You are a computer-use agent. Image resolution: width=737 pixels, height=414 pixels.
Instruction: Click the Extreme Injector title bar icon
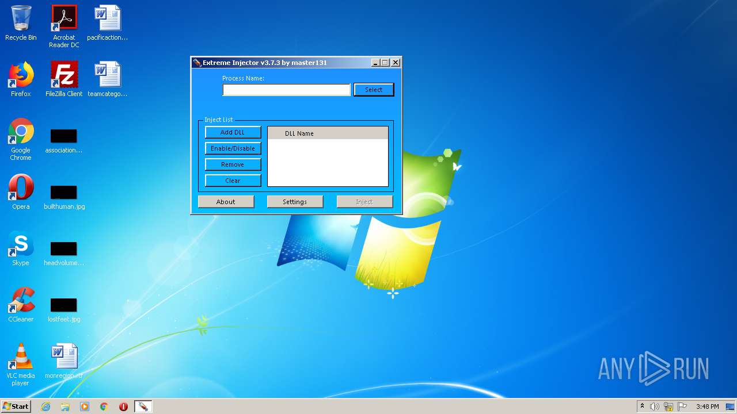click(x=197, y=63)
